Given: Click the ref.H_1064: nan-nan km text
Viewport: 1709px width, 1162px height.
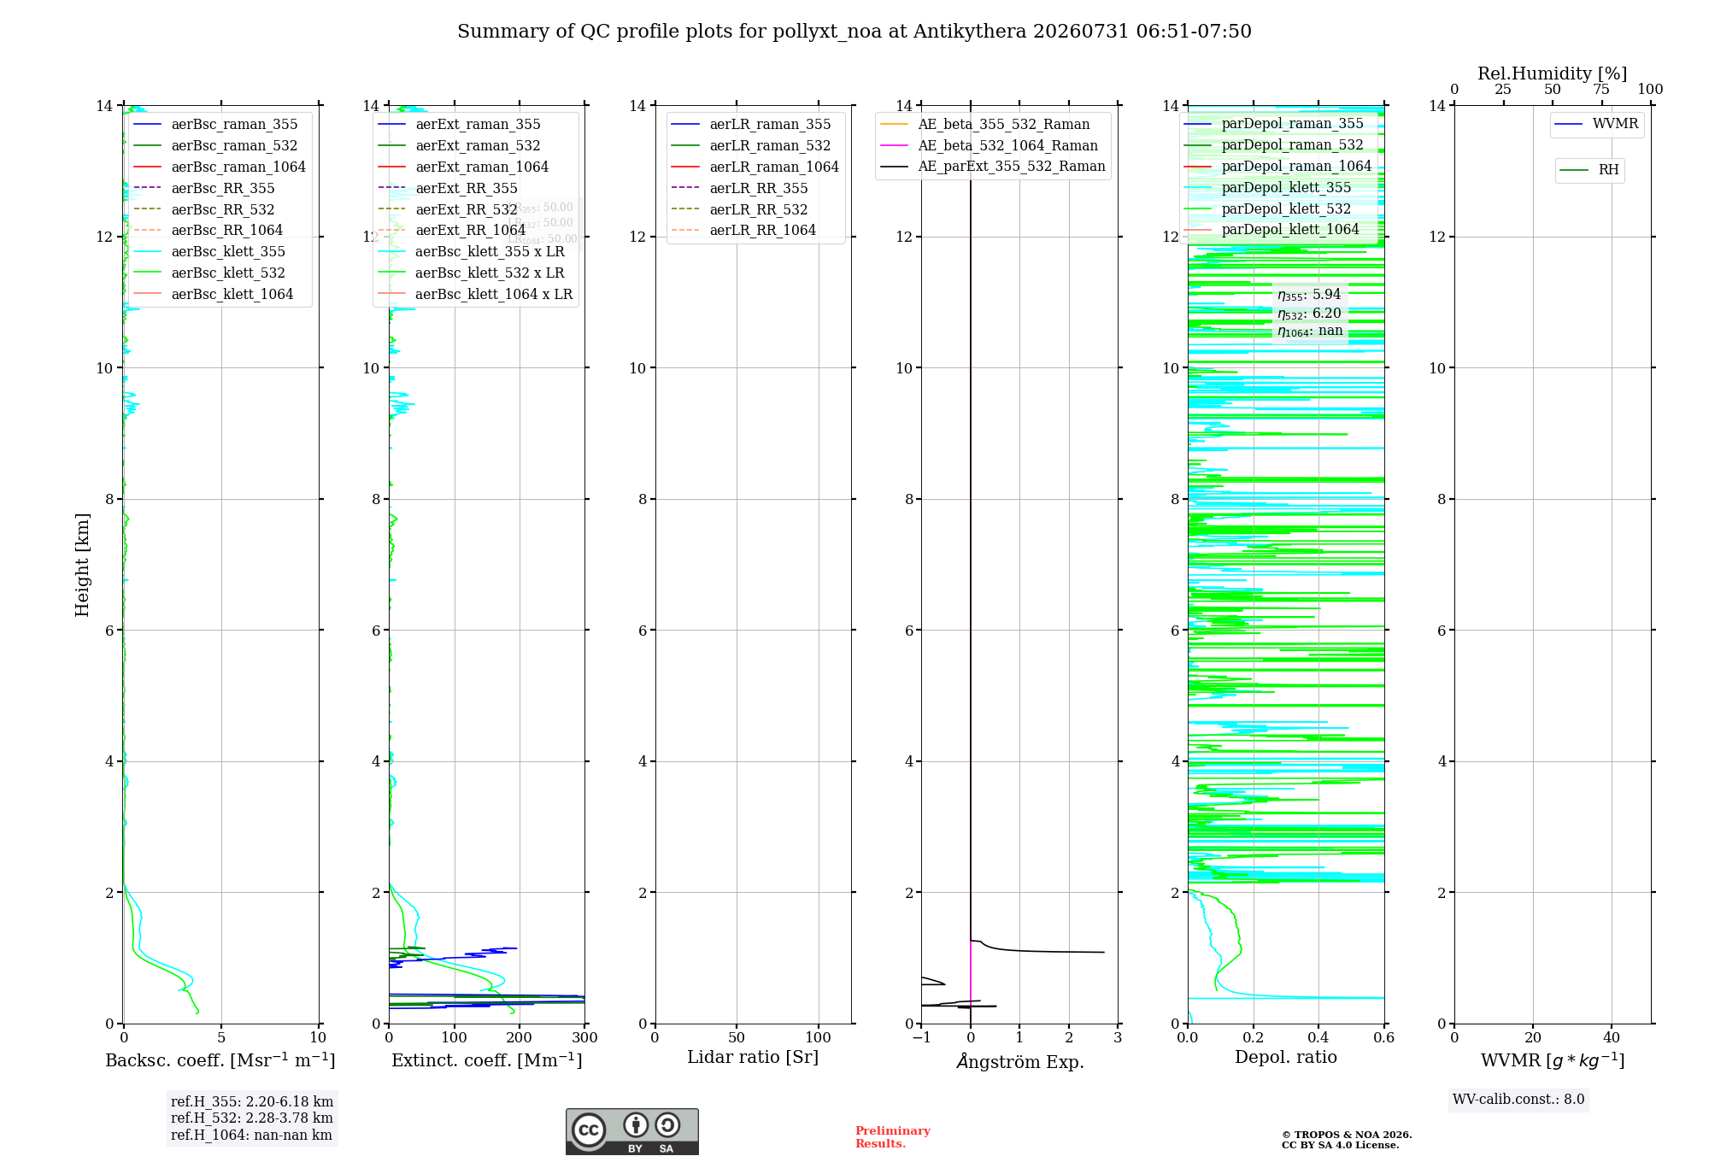Looking at the screenshot, I should click(251, 1136).
